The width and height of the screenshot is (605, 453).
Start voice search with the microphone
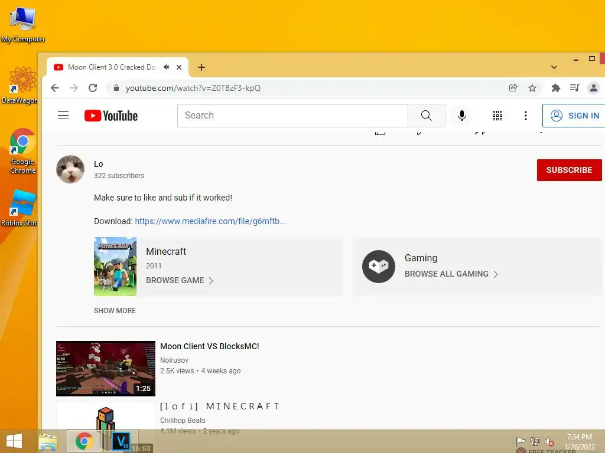(462, 116)
